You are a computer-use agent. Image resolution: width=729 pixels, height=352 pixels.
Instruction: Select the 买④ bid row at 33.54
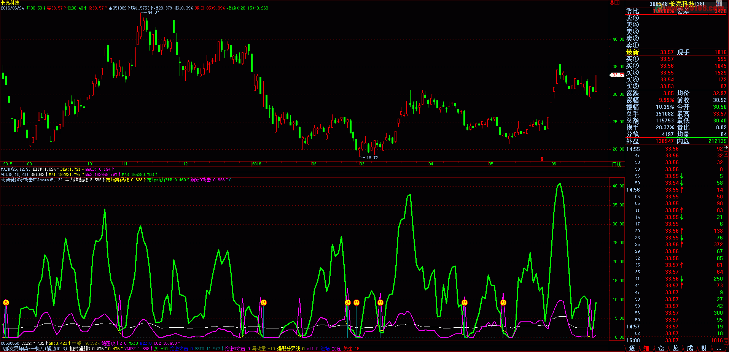pos(676,79)
